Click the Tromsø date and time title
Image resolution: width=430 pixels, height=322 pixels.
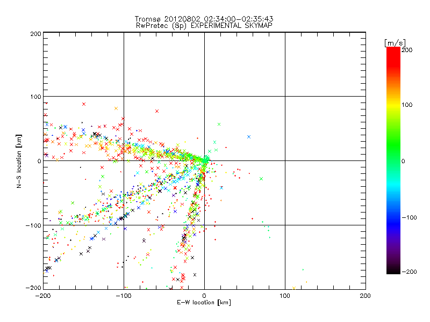click(204, 19)
